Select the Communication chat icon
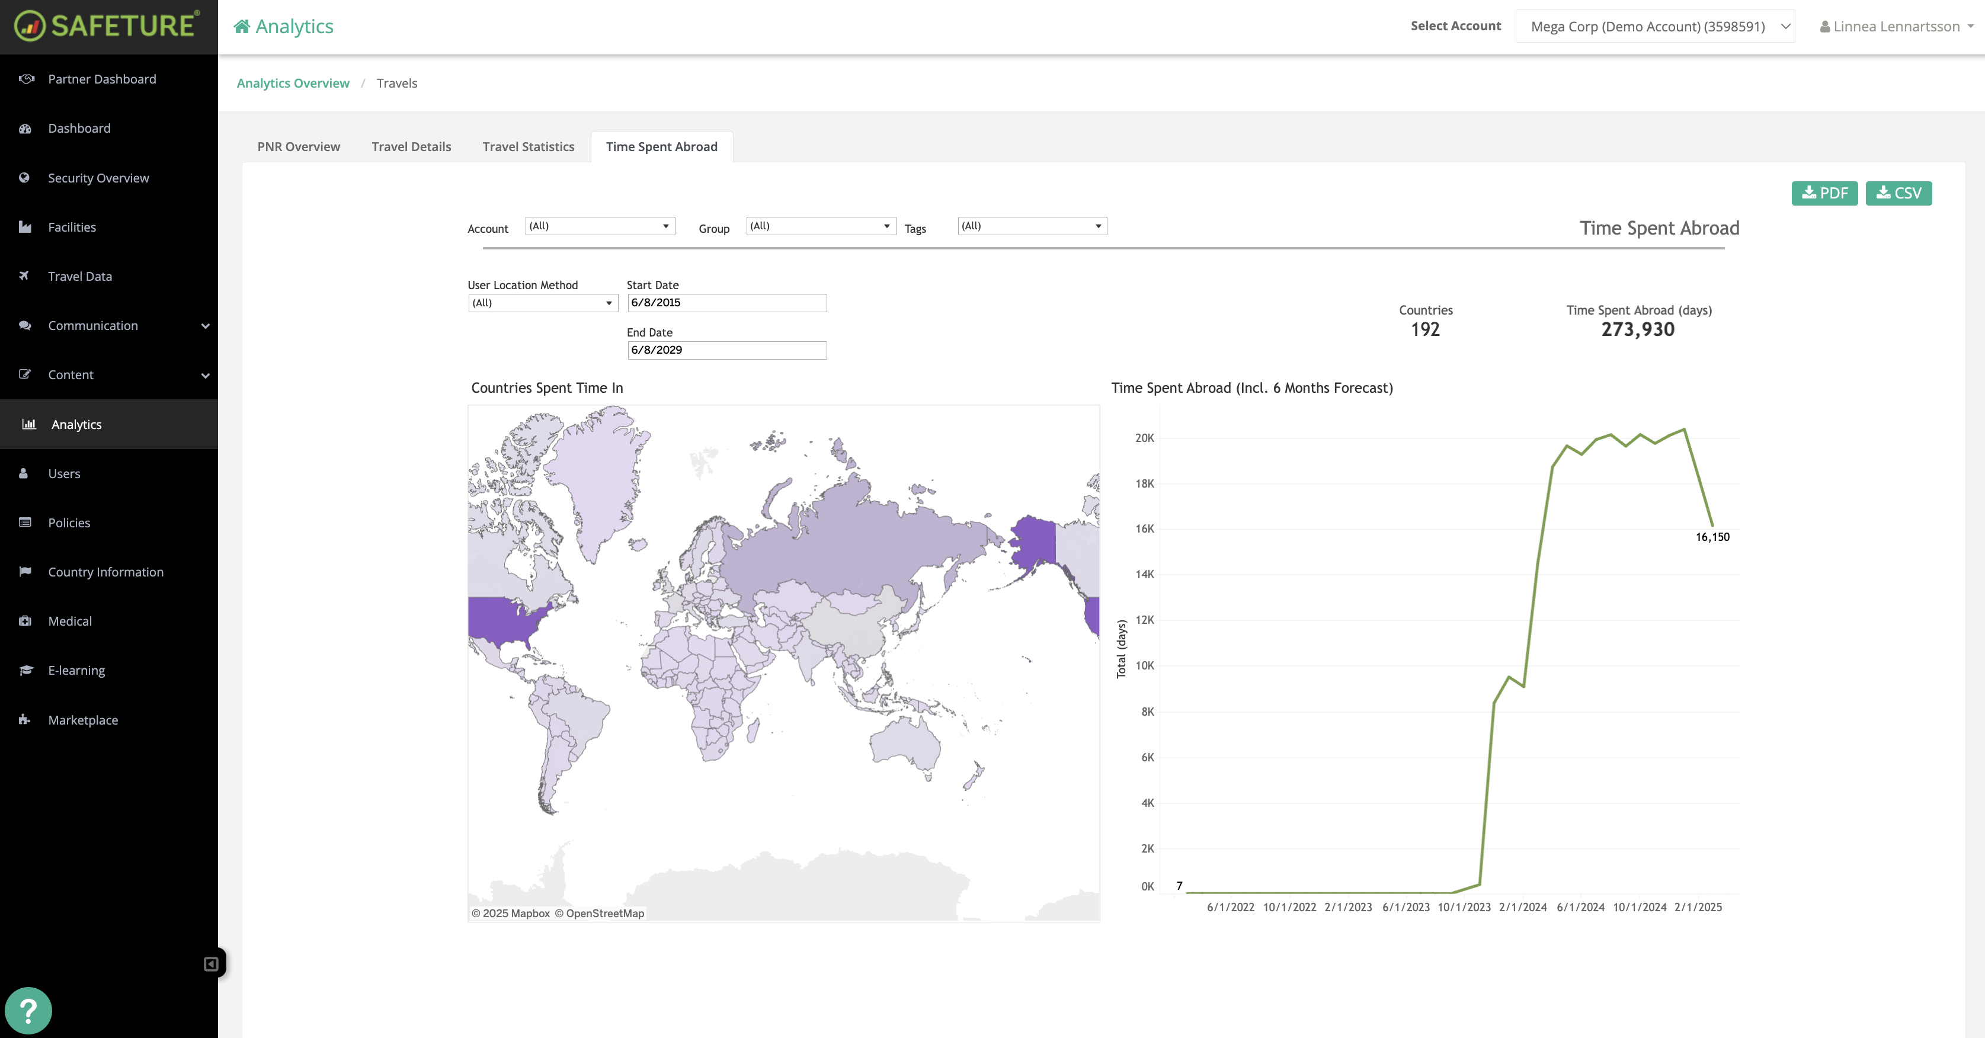Viewport: 1985px width, 1038px height. click(x=25, y=325)
